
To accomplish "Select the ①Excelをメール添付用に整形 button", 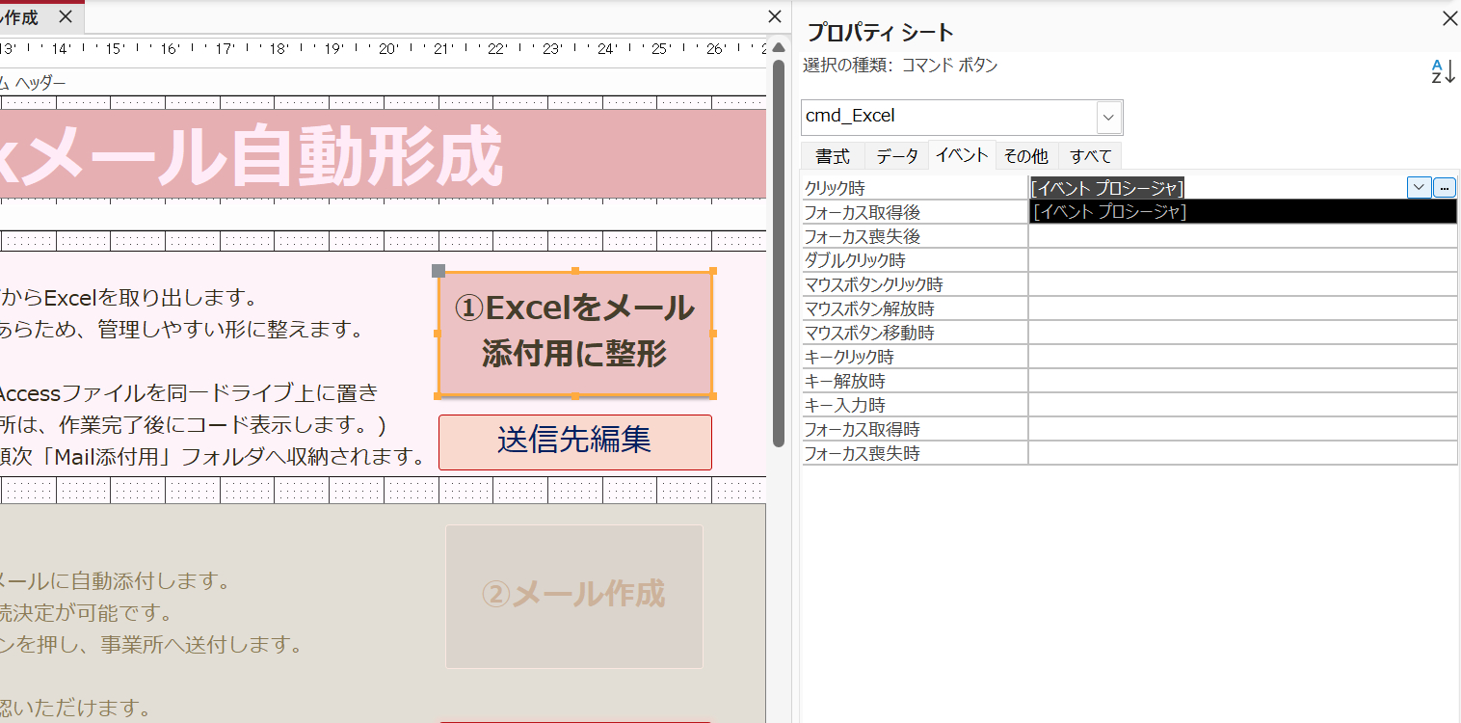I will pyautogui.click(x=574, y=334).
